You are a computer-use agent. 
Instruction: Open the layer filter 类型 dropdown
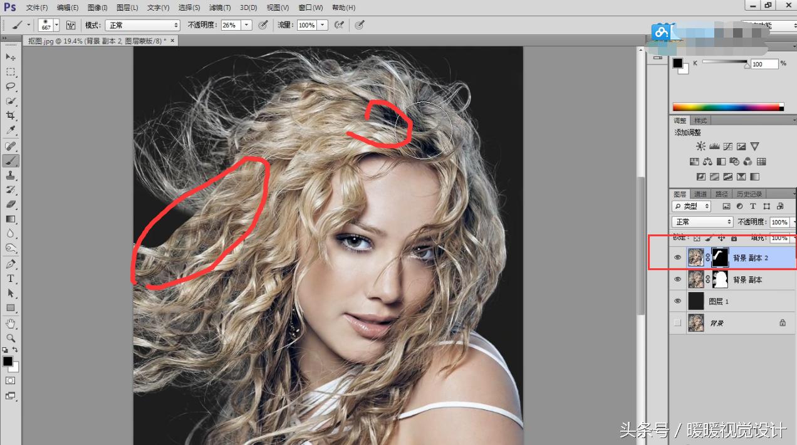[692, 206]
